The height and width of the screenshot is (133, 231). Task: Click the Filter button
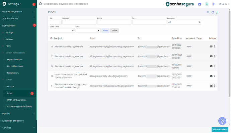(x=105, y=31)
